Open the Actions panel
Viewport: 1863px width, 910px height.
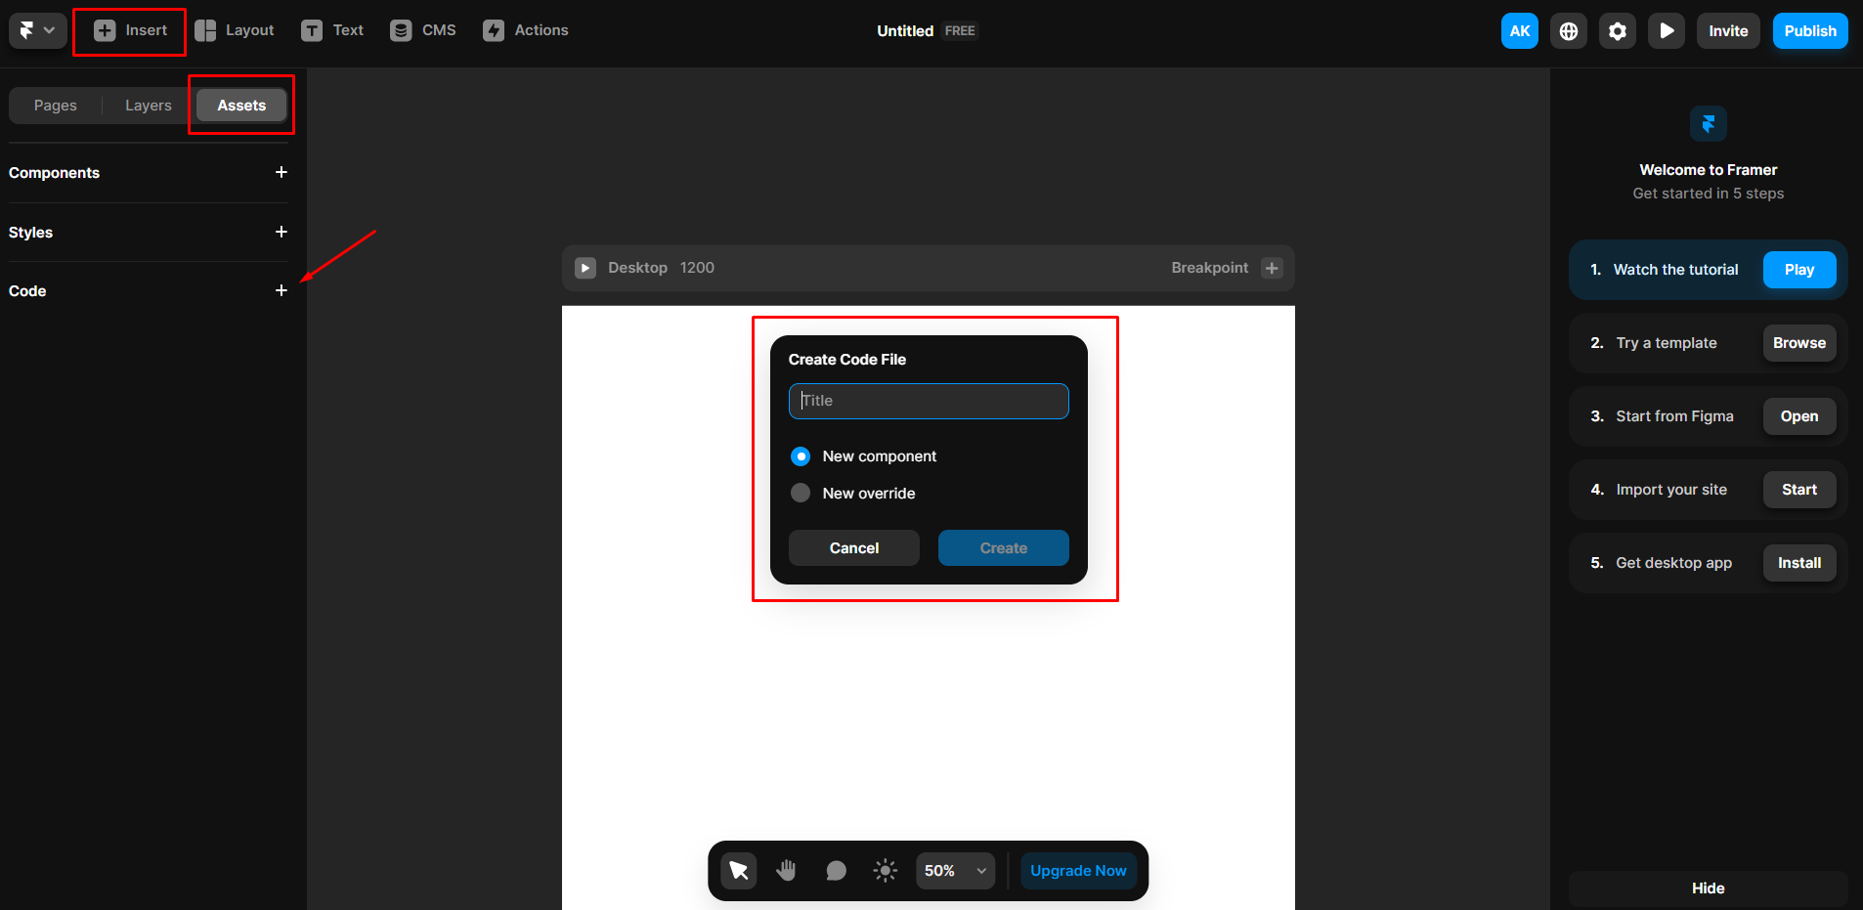[x=526, y=30]
